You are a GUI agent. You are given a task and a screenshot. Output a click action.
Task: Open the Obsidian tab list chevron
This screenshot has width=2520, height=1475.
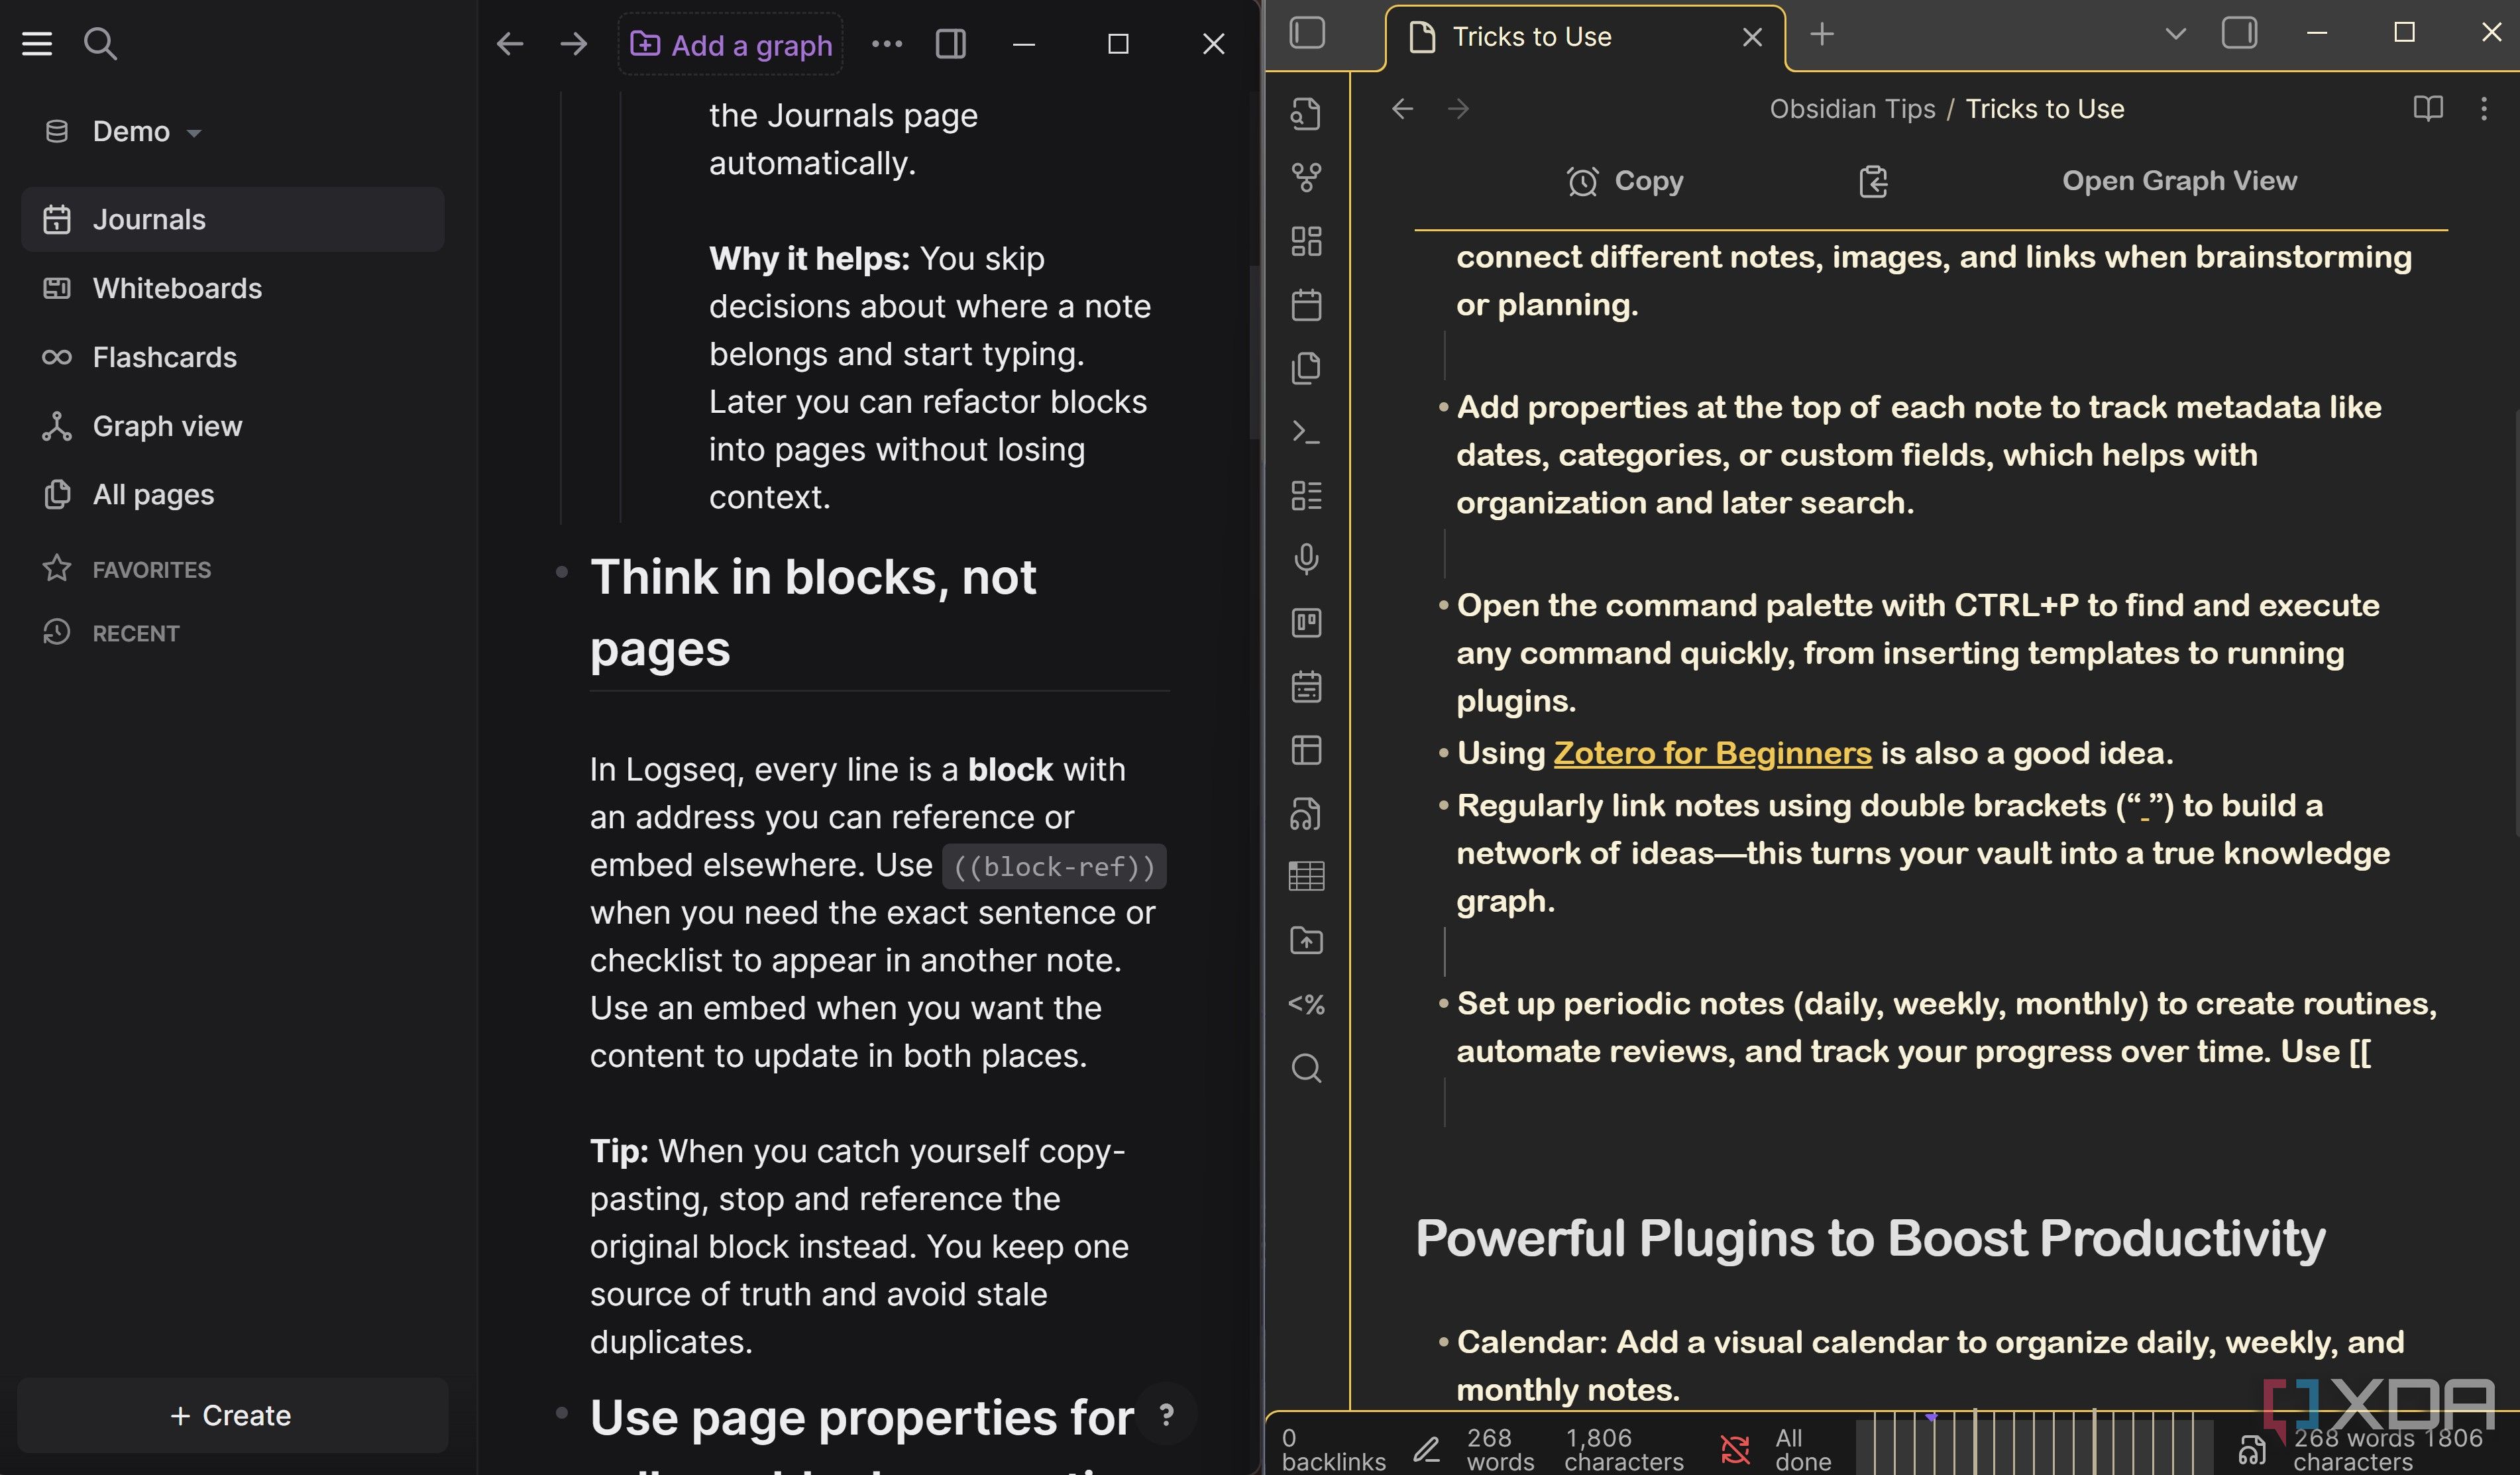[x=2175, y=34]
